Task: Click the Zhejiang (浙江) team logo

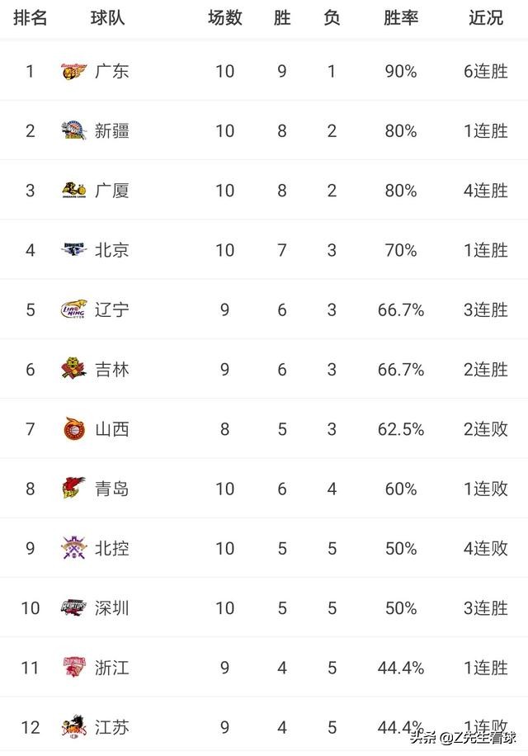Action: [x=73, y=668]
